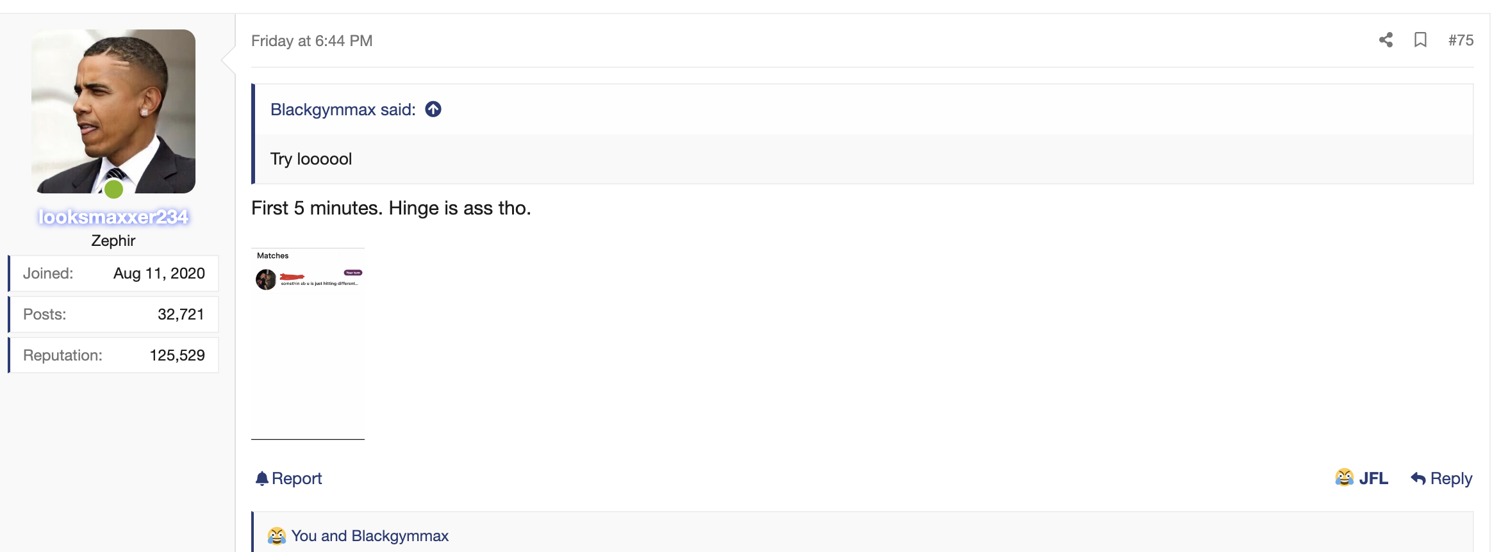Reply to this post
Screen dimensions: 1508x552
(x=1441, y=478)
